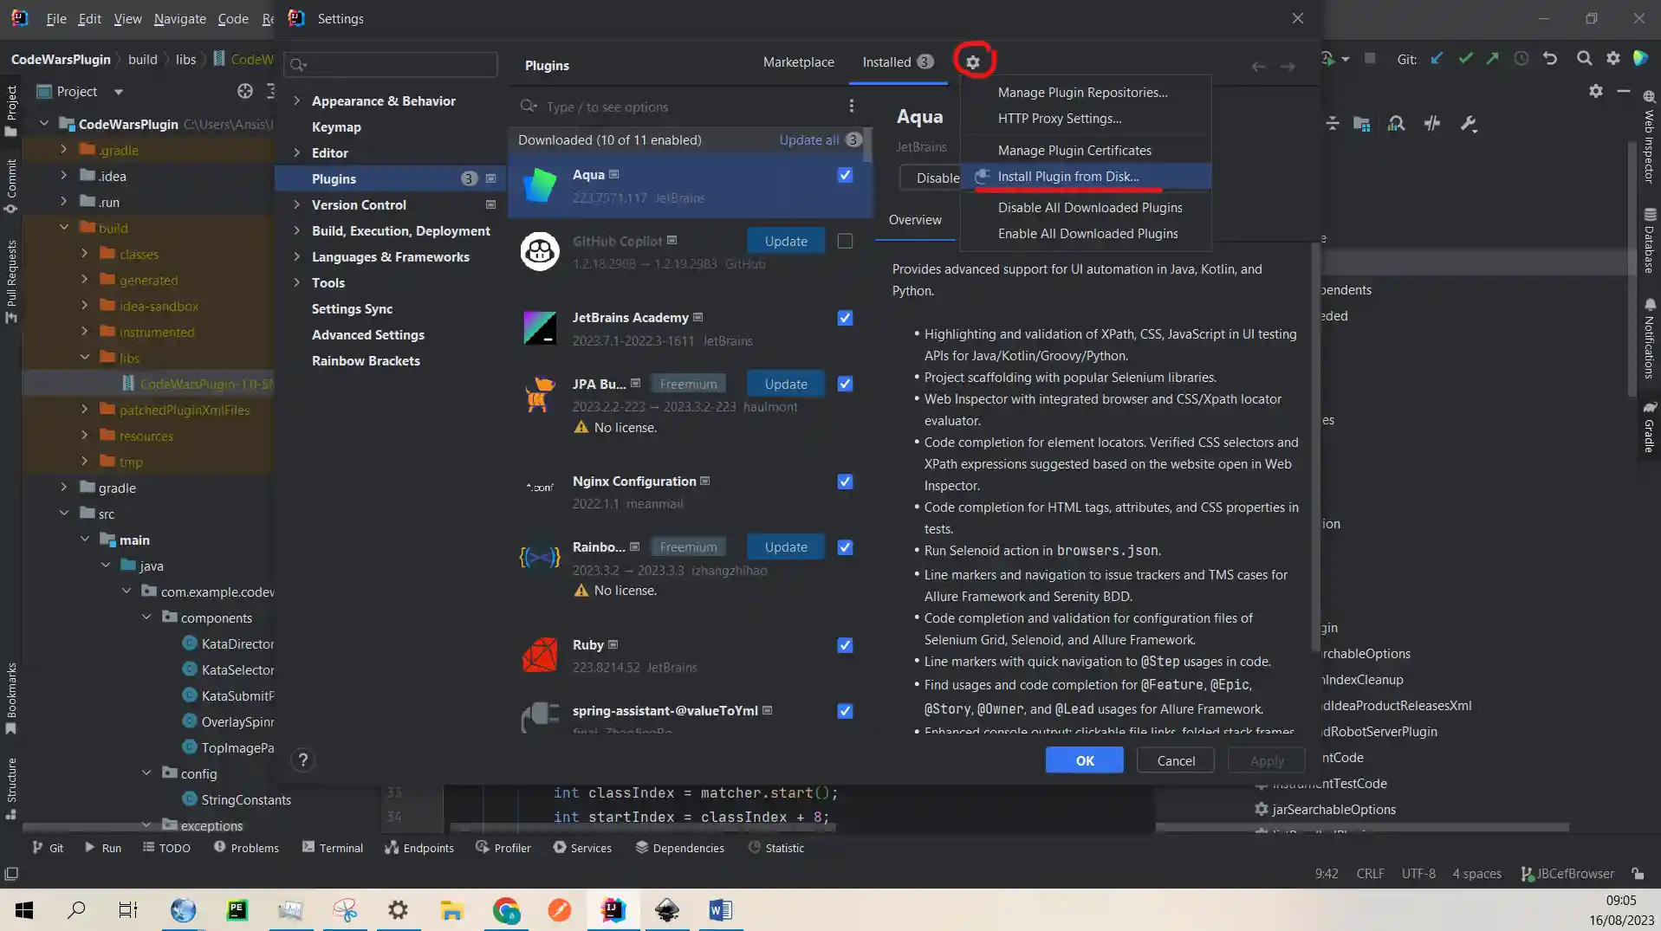Open Search Everywhere magnifier icon
The height and width of the screenshot is (931, 1661).
point(1584,59)
